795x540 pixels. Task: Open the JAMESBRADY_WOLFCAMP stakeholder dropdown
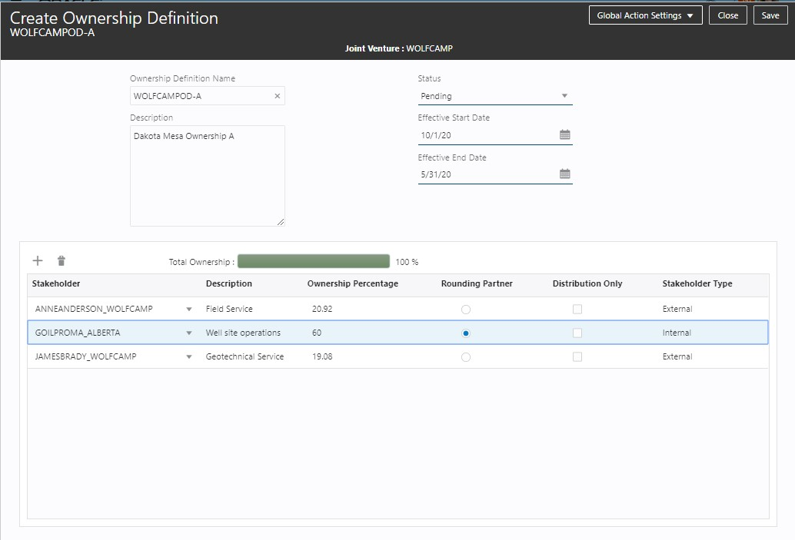pyautogui.click(x=188, y=357)
